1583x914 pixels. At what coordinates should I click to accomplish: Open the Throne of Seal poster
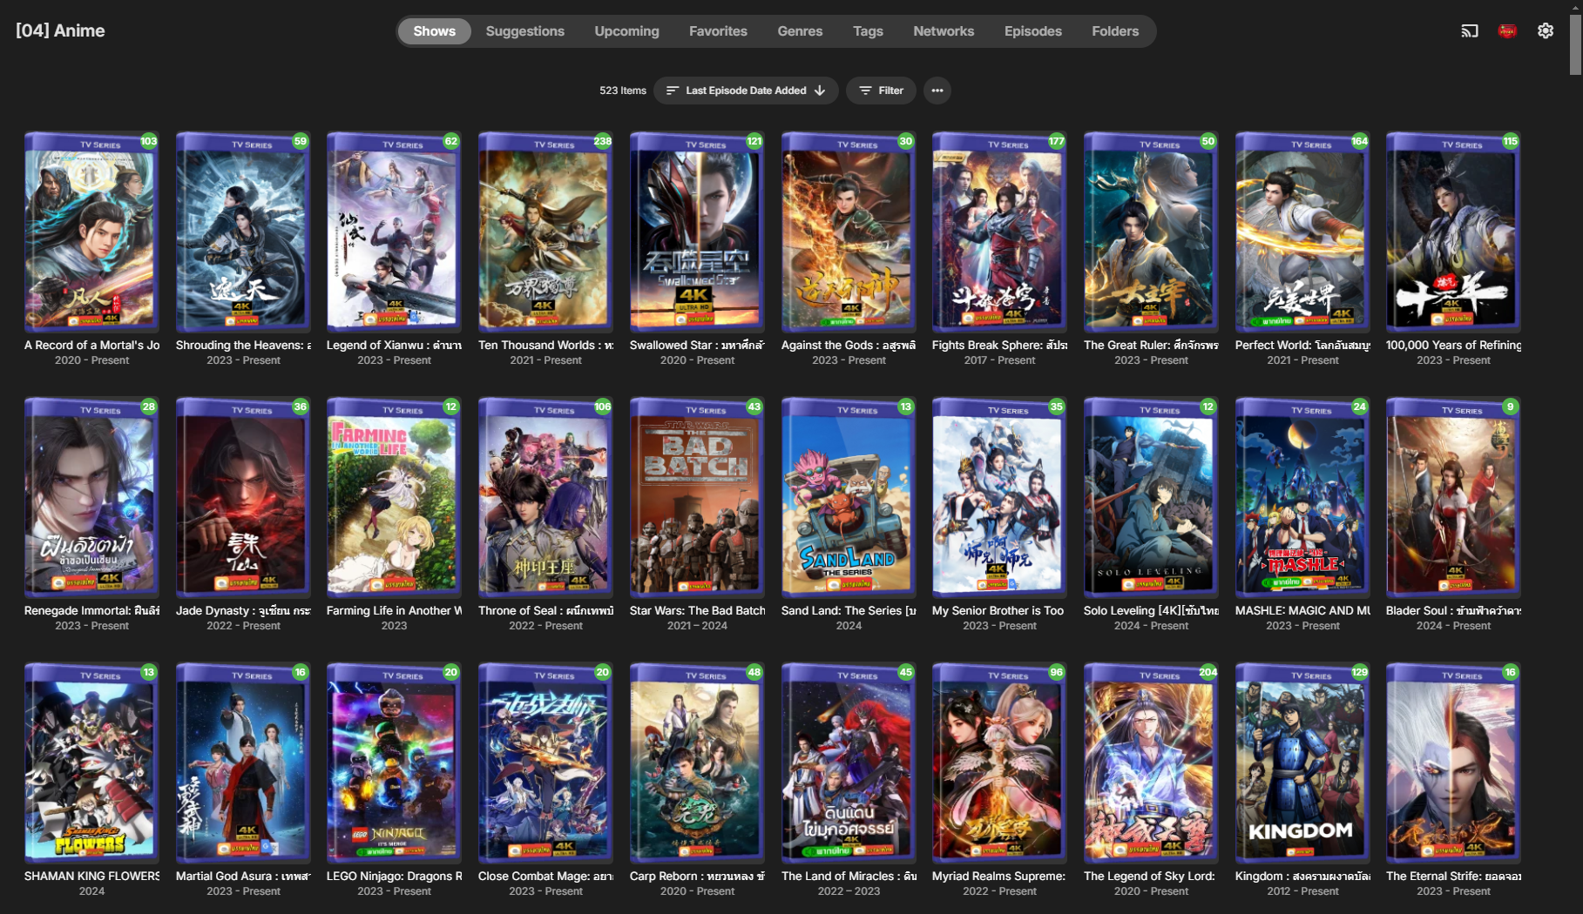[x=545, y=497]
